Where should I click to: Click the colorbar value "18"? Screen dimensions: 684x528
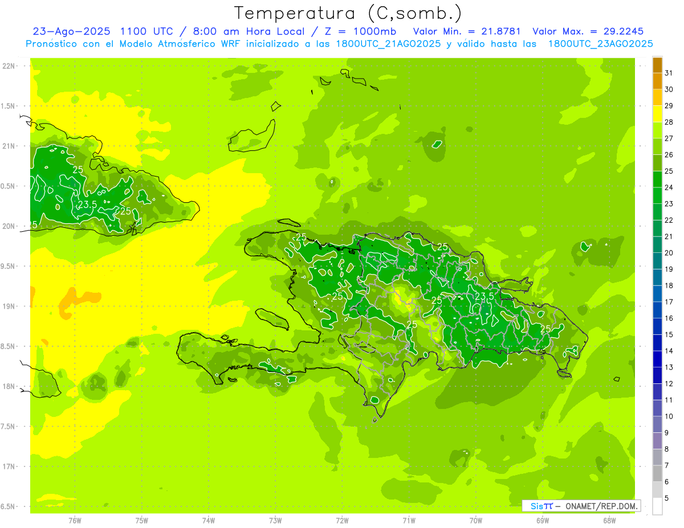(x=669, y=285)
